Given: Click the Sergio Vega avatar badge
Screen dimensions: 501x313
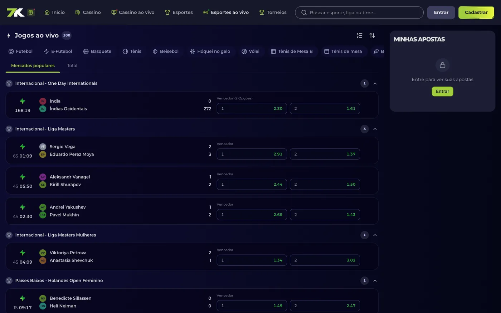Looking at the screenshot, I should (x=43, y=147).
